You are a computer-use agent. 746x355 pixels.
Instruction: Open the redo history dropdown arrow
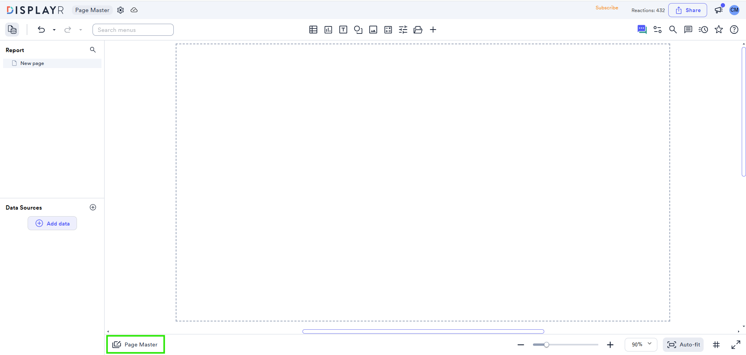point(80,30)
